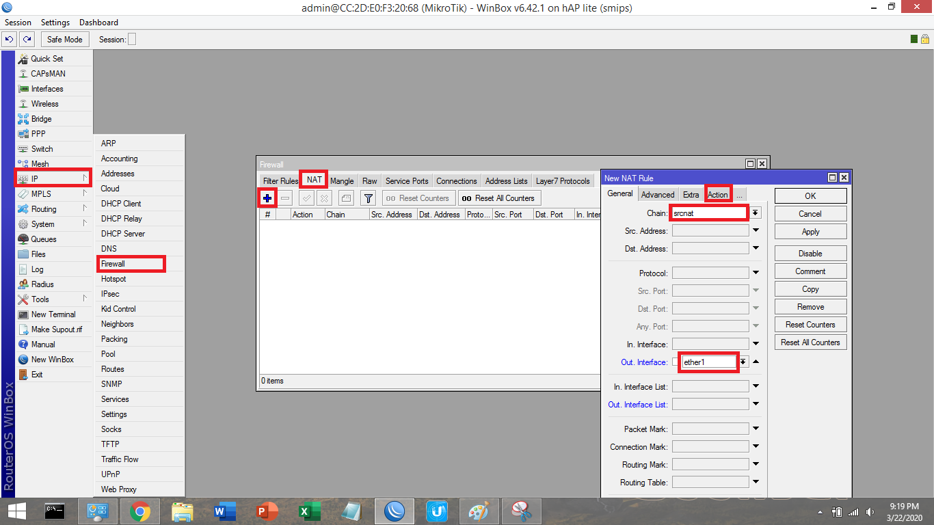Open Mesh from the sidebar

[x=40, y=164]
